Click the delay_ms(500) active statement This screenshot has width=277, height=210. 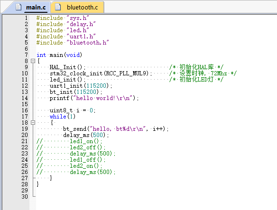point(86,135)
